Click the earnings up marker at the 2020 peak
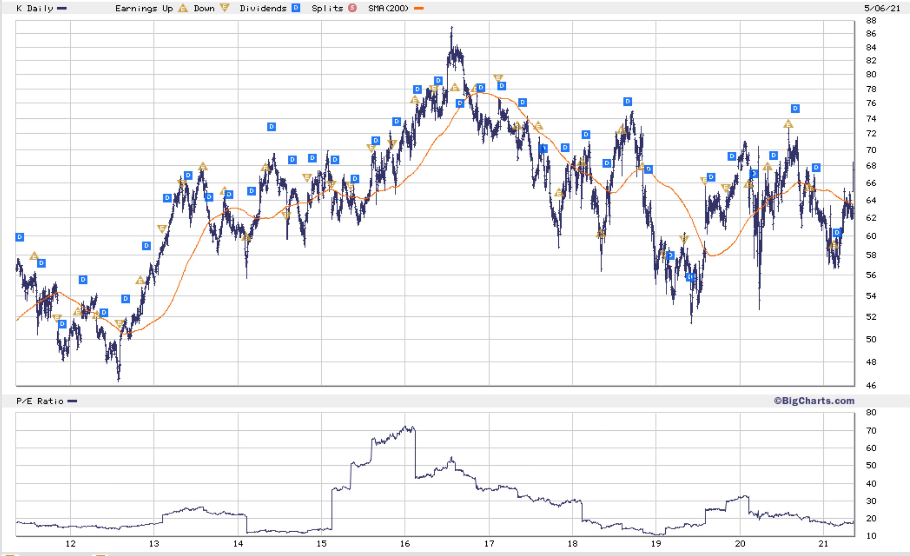Viewport: 910px width, 556px height. 788,124
